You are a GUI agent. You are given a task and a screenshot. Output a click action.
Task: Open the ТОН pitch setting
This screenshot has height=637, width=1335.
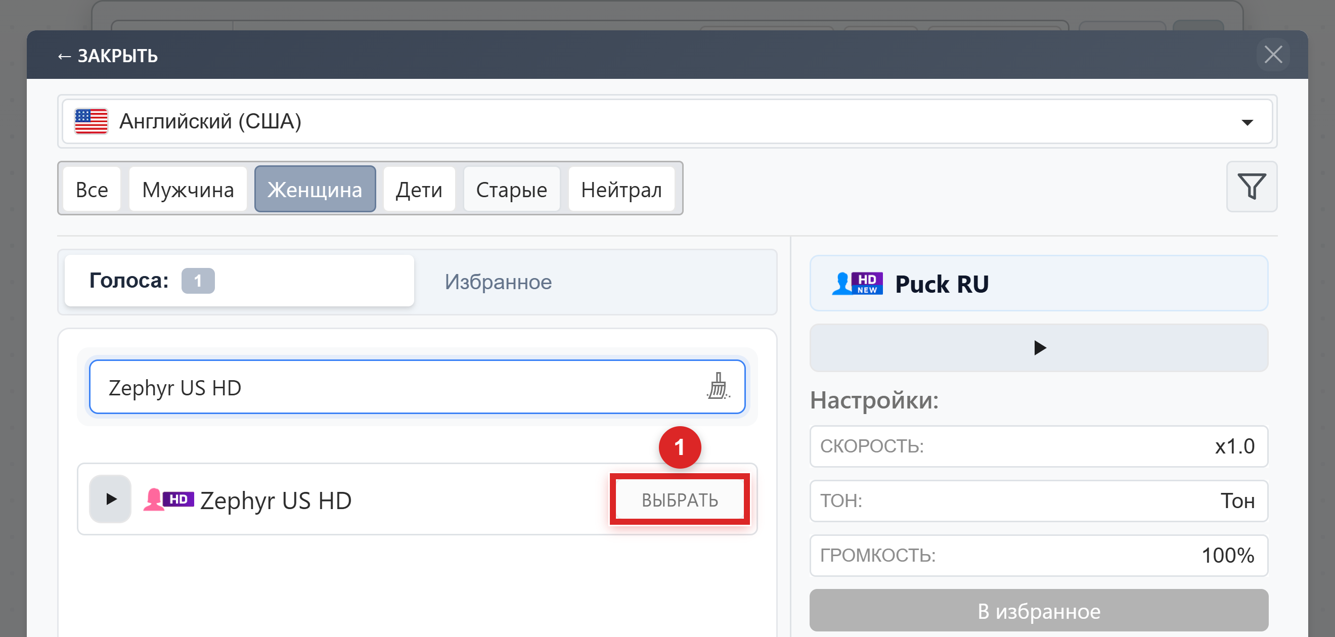pyautogui.click(x=1038, y=500)
